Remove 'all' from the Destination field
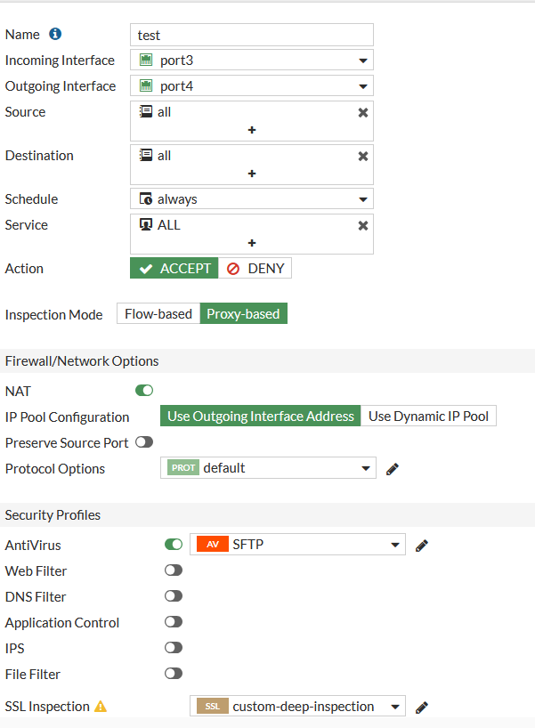 [x=362, y=156]
